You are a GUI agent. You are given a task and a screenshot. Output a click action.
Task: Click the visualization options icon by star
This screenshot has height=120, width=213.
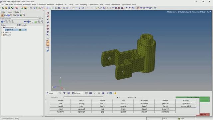pos(111,93)
